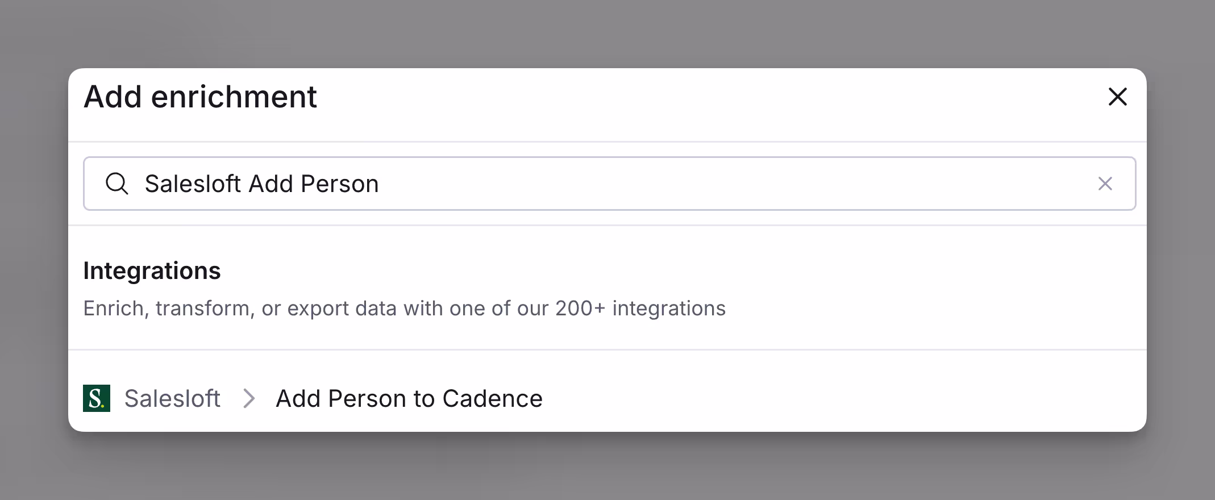
Task: Click the word 'Salesloft' in search box
Action: (193, 184)
